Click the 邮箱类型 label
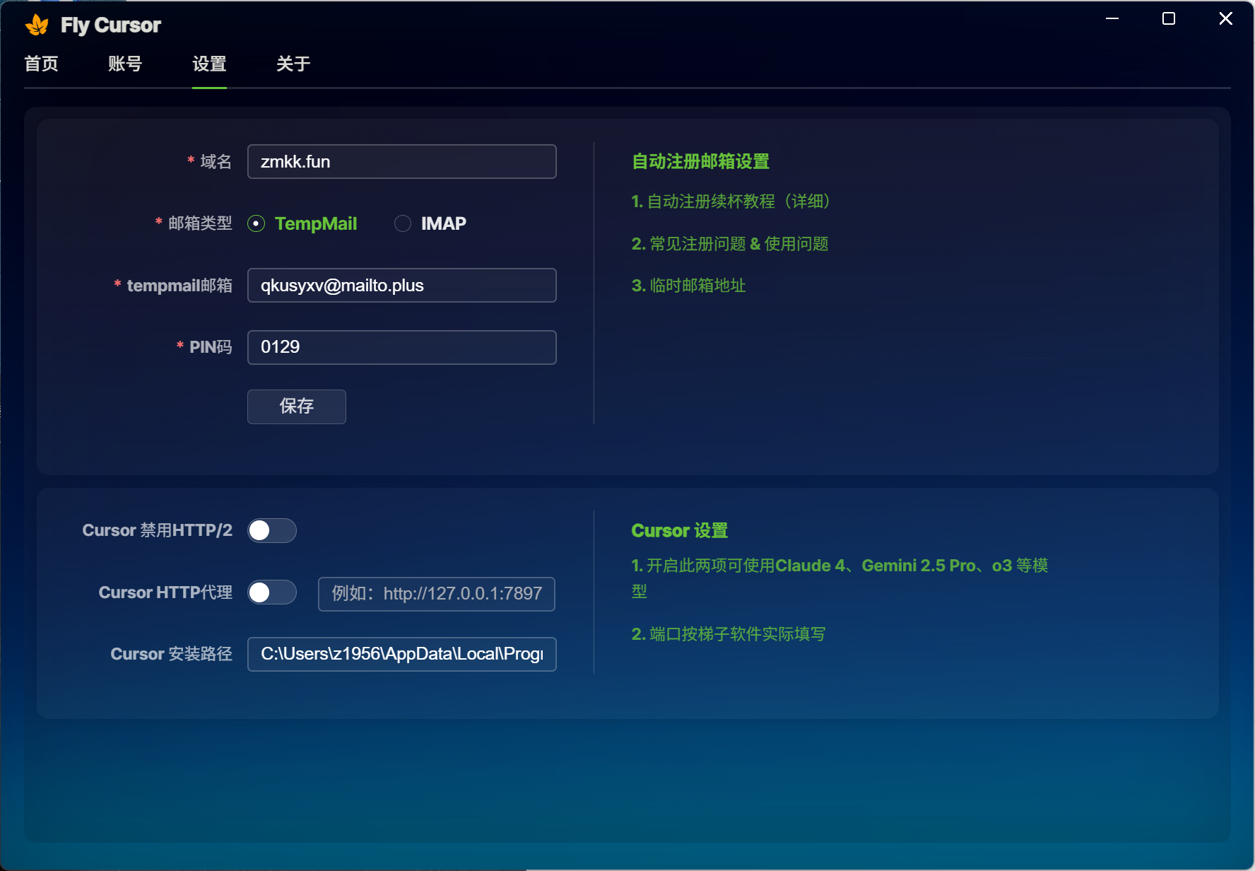The image size is (1255, 871). tap(200, 223)
